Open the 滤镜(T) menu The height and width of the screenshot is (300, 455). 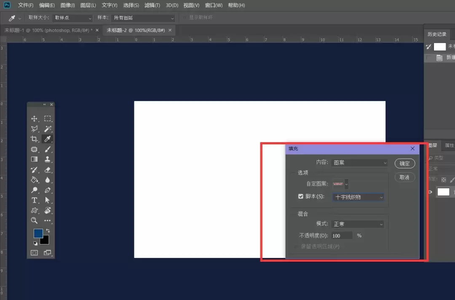click(x=152, y=5)
